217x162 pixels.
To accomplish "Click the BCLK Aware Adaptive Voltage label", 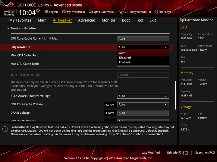I will 30,96.
